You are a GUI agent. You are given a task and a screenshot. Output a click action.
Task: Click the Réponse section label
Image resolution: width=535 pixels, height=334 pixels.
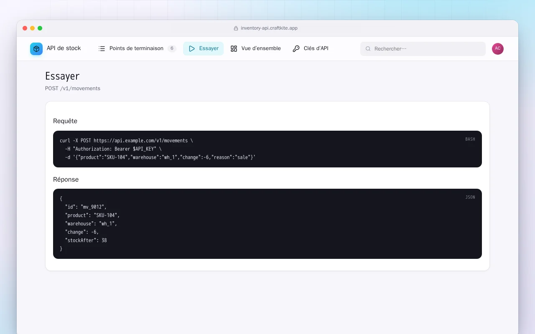click(66, 180)
